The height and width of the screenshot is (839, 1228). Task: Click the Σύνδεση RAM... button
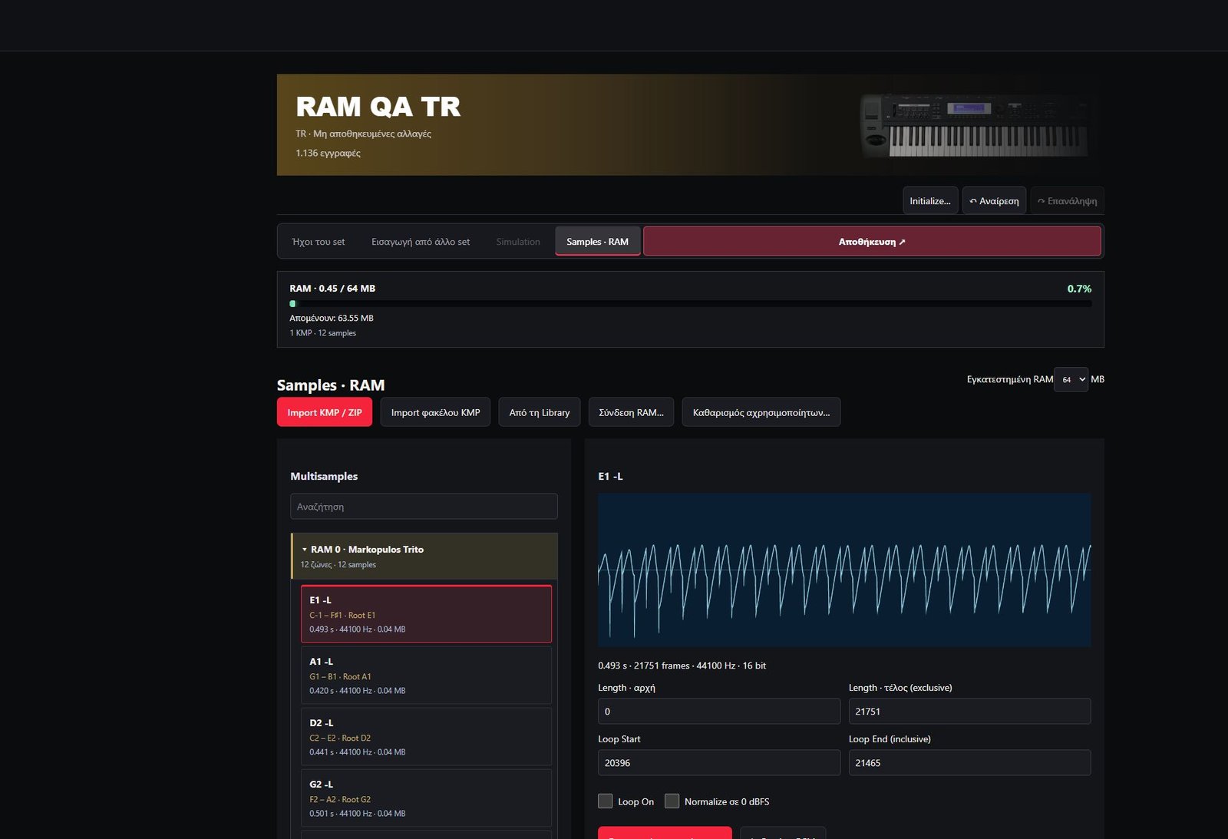tap(631, 412)
